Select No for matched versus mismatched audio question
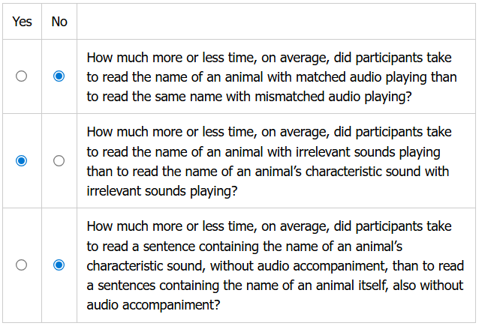This screenshot has width=482, height=326. [59, 76]
